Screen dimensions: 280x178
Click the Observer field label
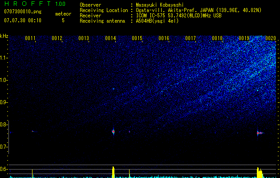point(90,5)
